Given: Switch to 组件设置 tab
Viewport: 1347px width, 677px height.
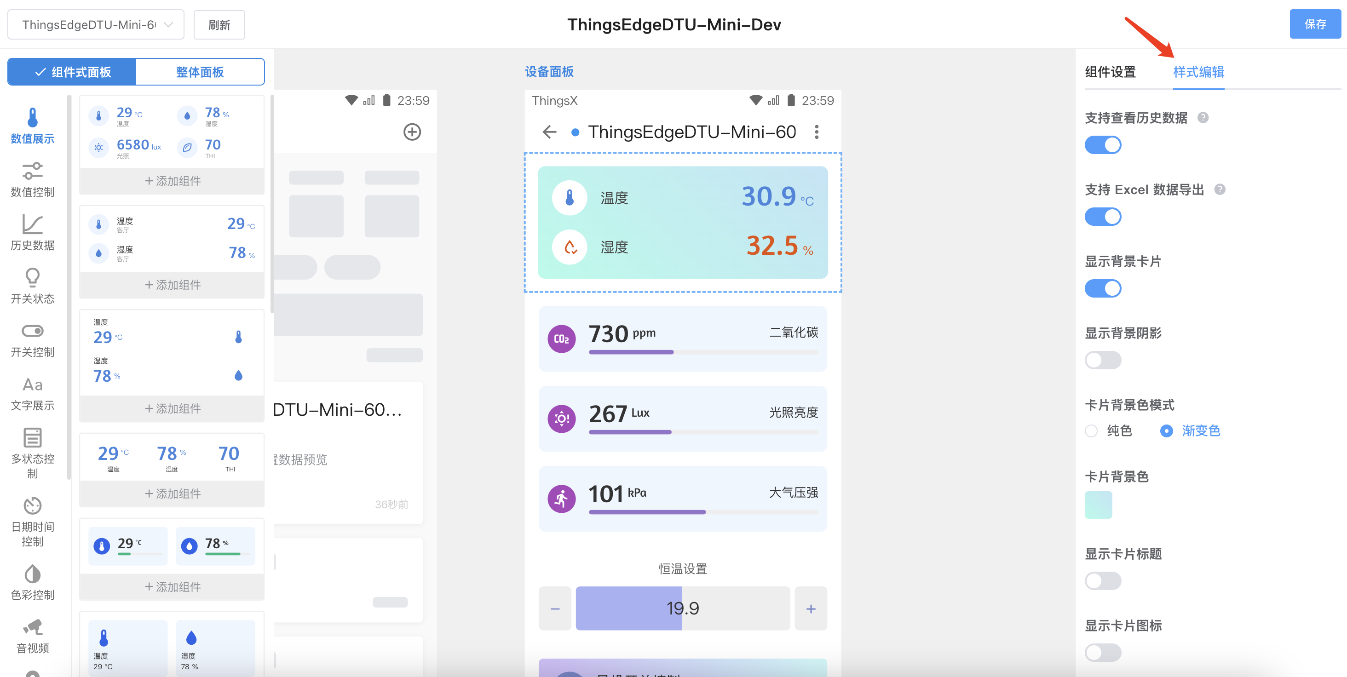Looking at the screenshot, I should pyautogui.click(x=1110, y=72).
